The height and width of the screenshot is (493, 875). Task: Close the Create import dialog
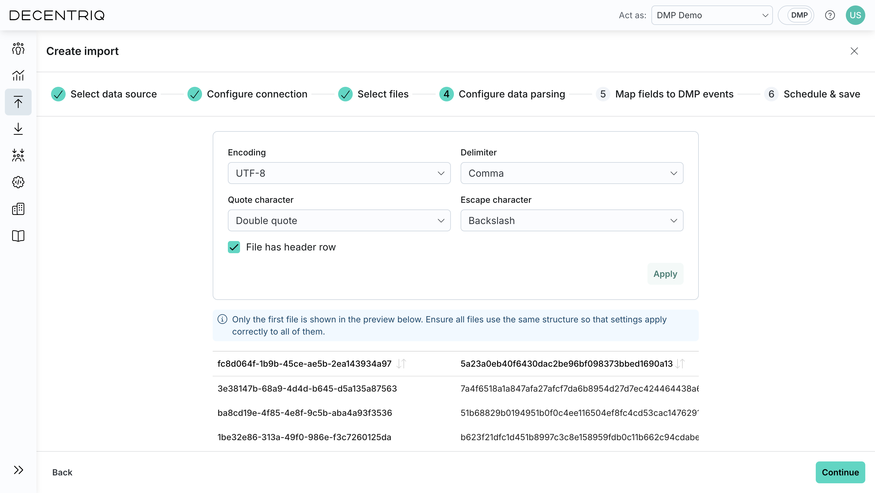(x=854, y=51)
